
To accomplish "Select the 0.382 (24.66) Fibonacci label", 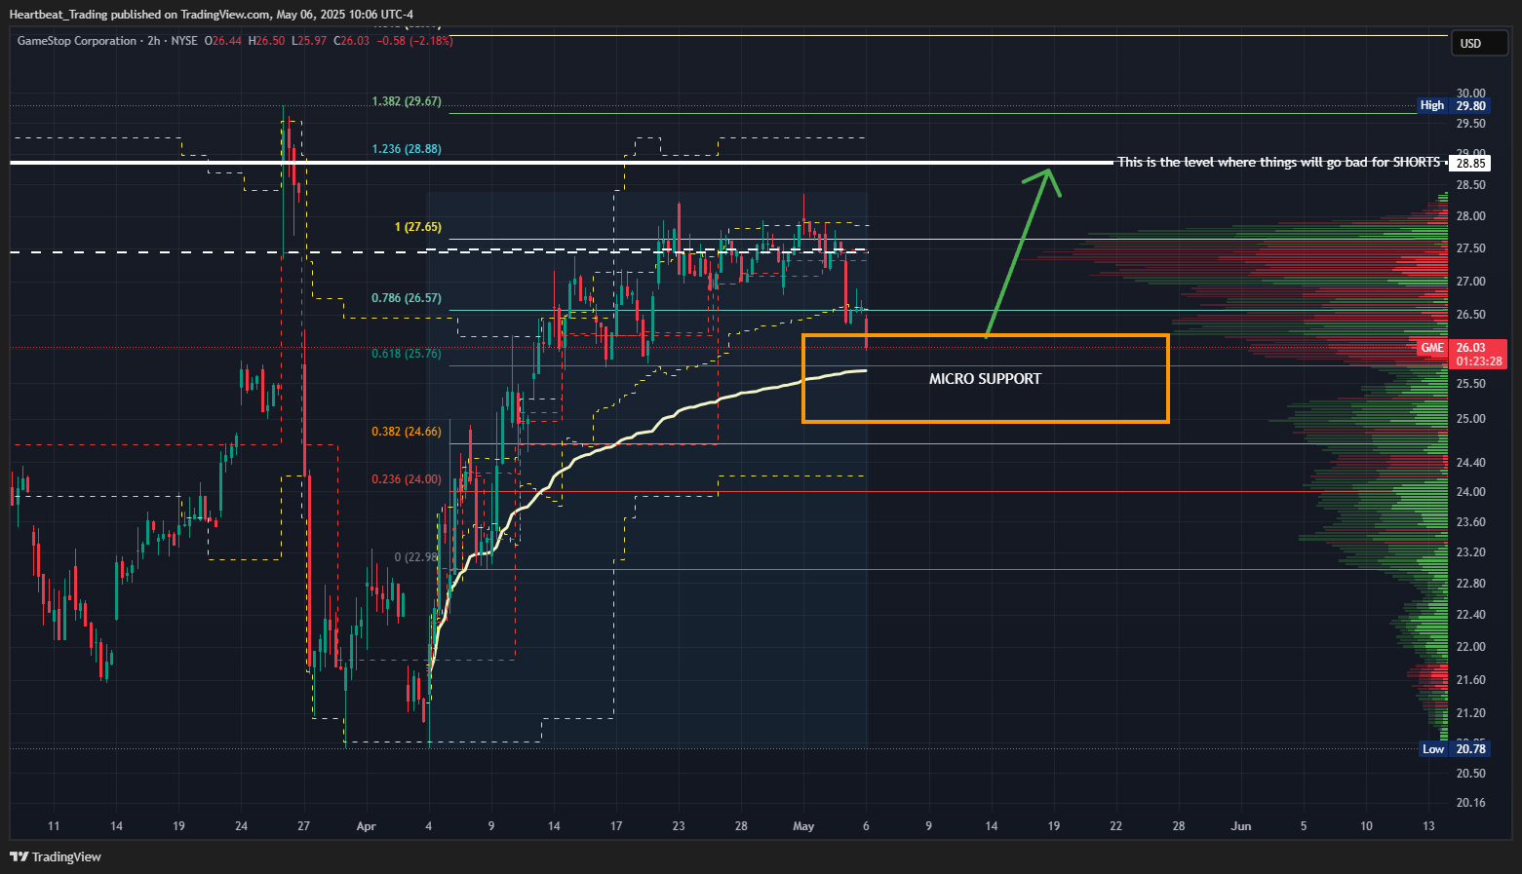I will pos(407,432).
